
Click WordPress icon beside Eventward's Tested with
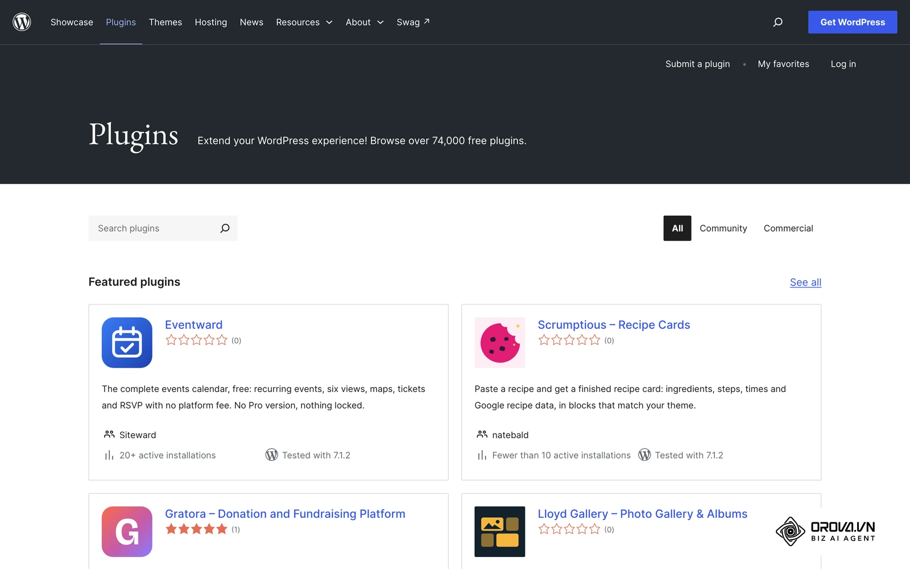point(272,455)
